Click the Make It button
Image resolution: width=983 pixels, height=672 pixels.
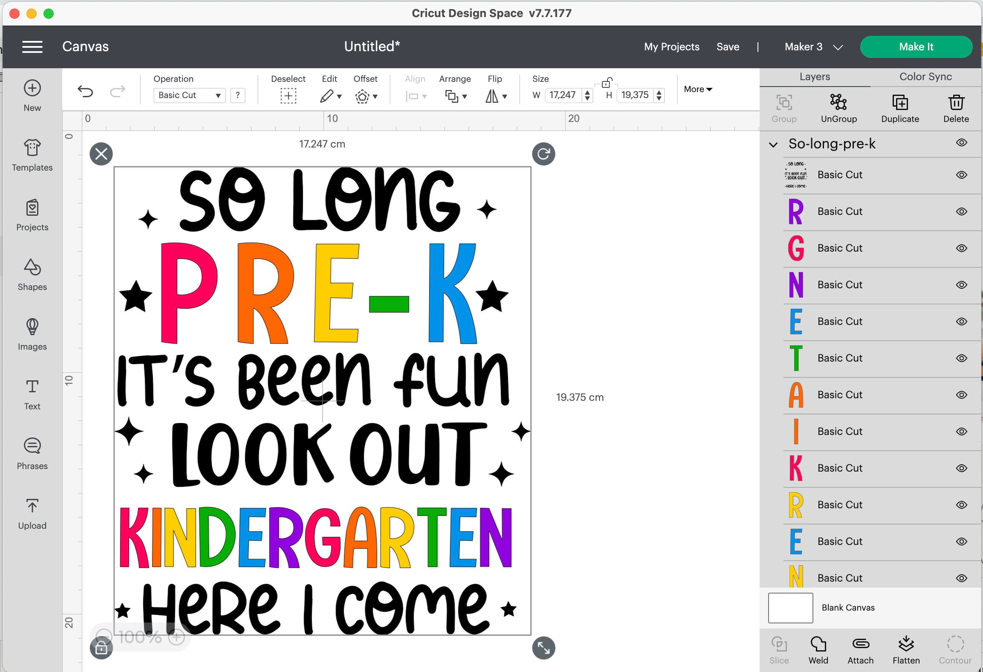(x=916, y=47)
